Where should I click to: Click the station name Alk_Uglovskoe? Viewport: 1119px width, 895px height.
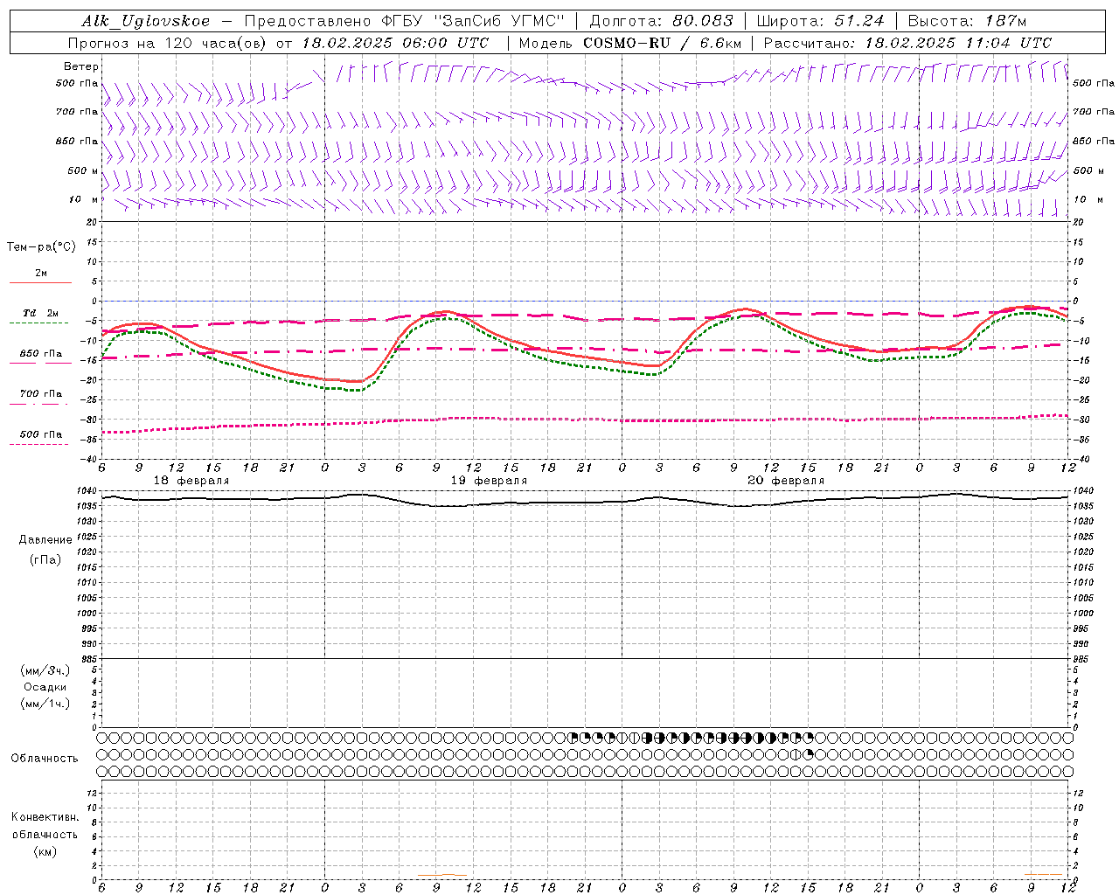point(146,21)
